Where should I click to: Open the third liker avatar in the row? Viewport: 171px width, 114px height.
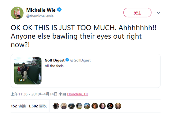coord(72,106)
